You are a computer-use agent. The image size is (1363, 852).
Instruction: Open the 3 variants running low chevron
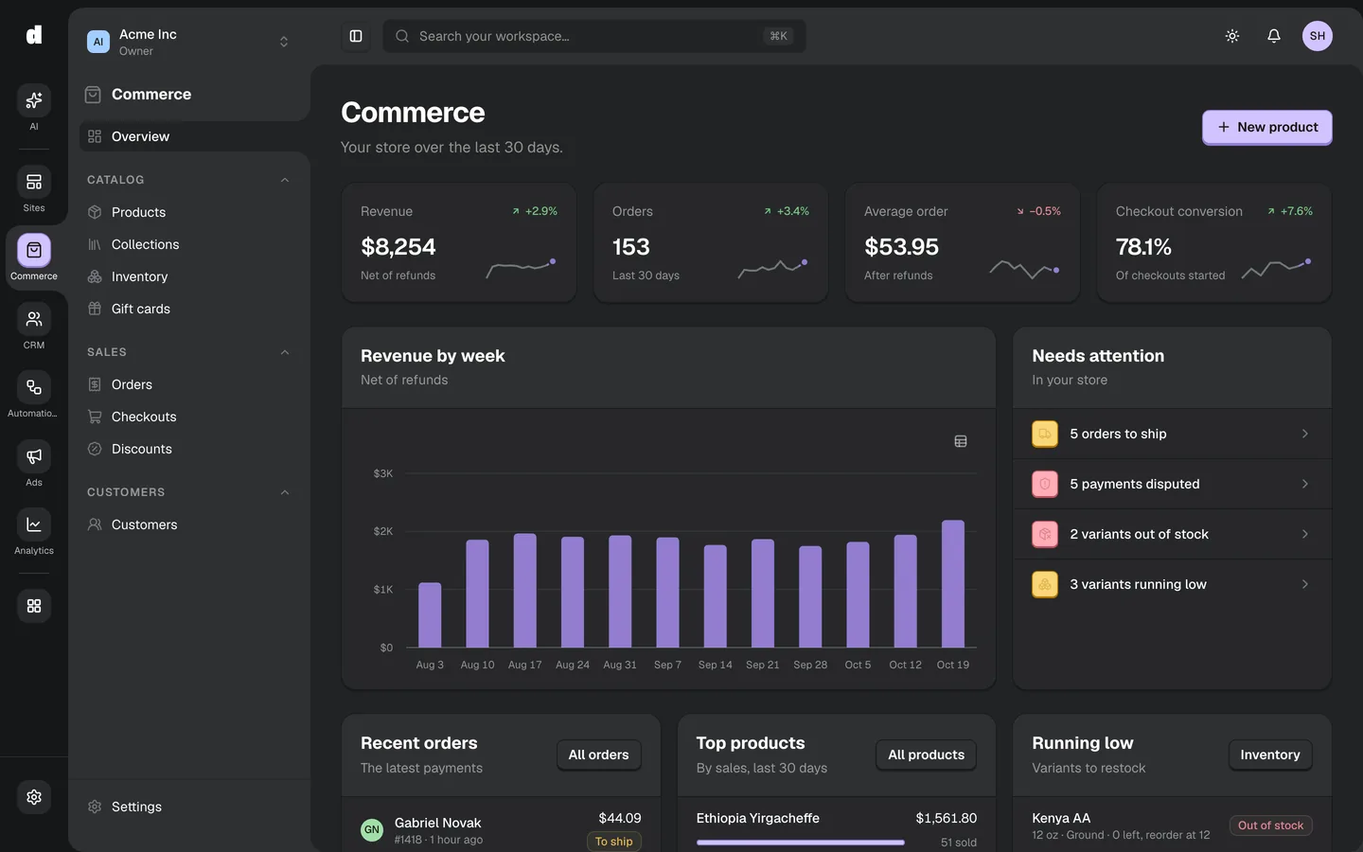(x=1305, y=584)
